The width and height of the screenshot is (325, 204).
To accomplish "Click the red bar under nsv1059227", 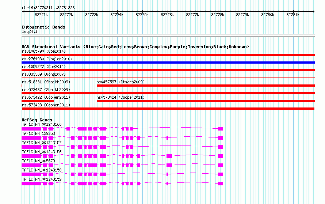I will pyautogui.click(x=168, y=70).
